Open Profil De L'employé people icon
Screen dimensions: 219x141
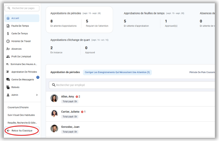pos(8,56)
